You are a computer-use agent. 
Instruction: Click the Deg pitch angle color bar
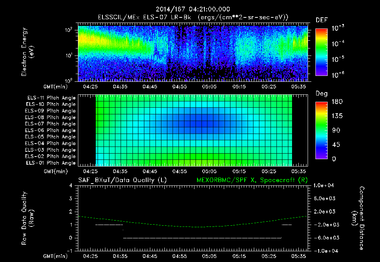(321, 130)
